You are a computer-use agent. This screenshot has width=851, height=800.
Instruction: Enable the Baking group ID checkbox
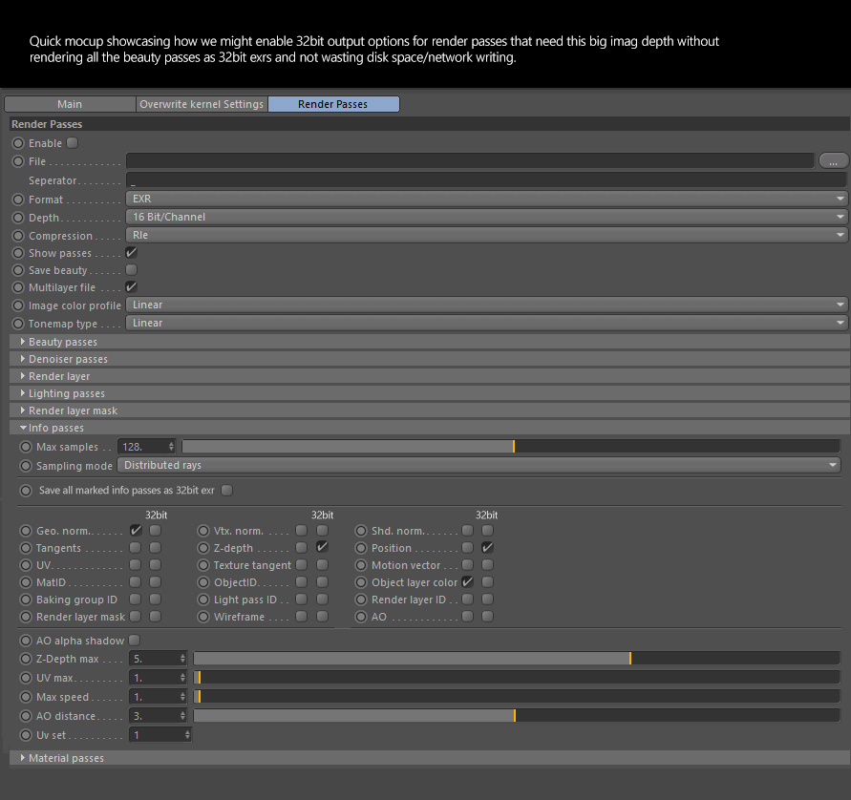pos(135,600)
